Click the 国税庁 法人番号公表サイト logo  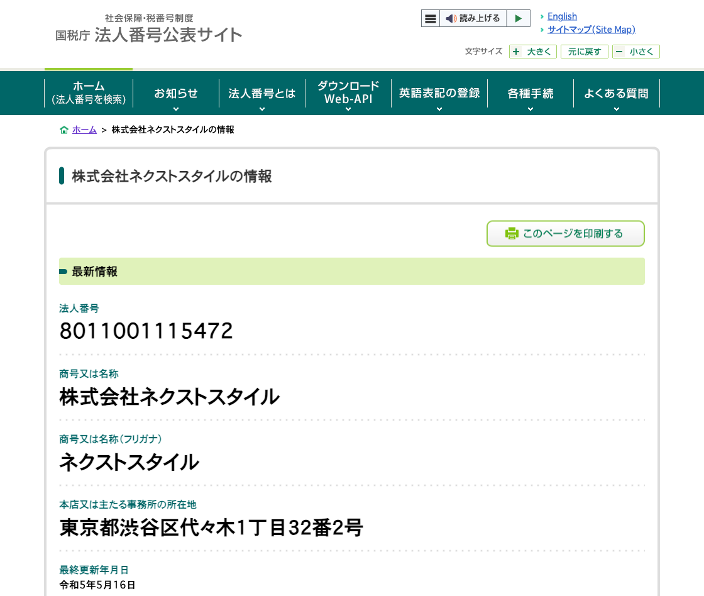(x=148, y=29)
